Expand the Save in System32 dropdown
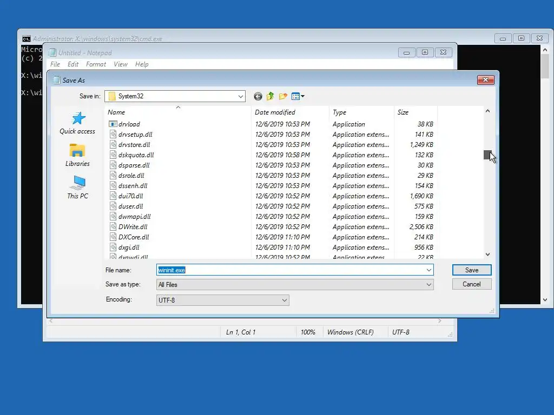 (241, 96)
